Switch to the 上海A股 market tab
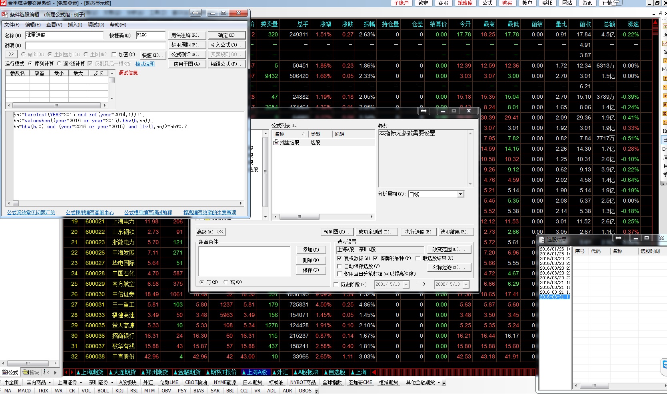 click(x=254, y=372)
